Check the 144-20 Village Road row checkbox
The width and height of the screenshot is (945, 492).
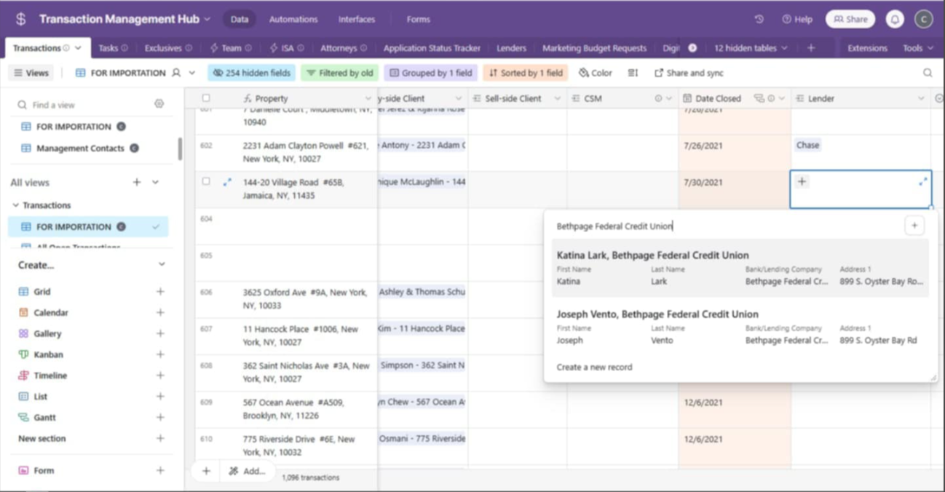(x=206, y=181)
